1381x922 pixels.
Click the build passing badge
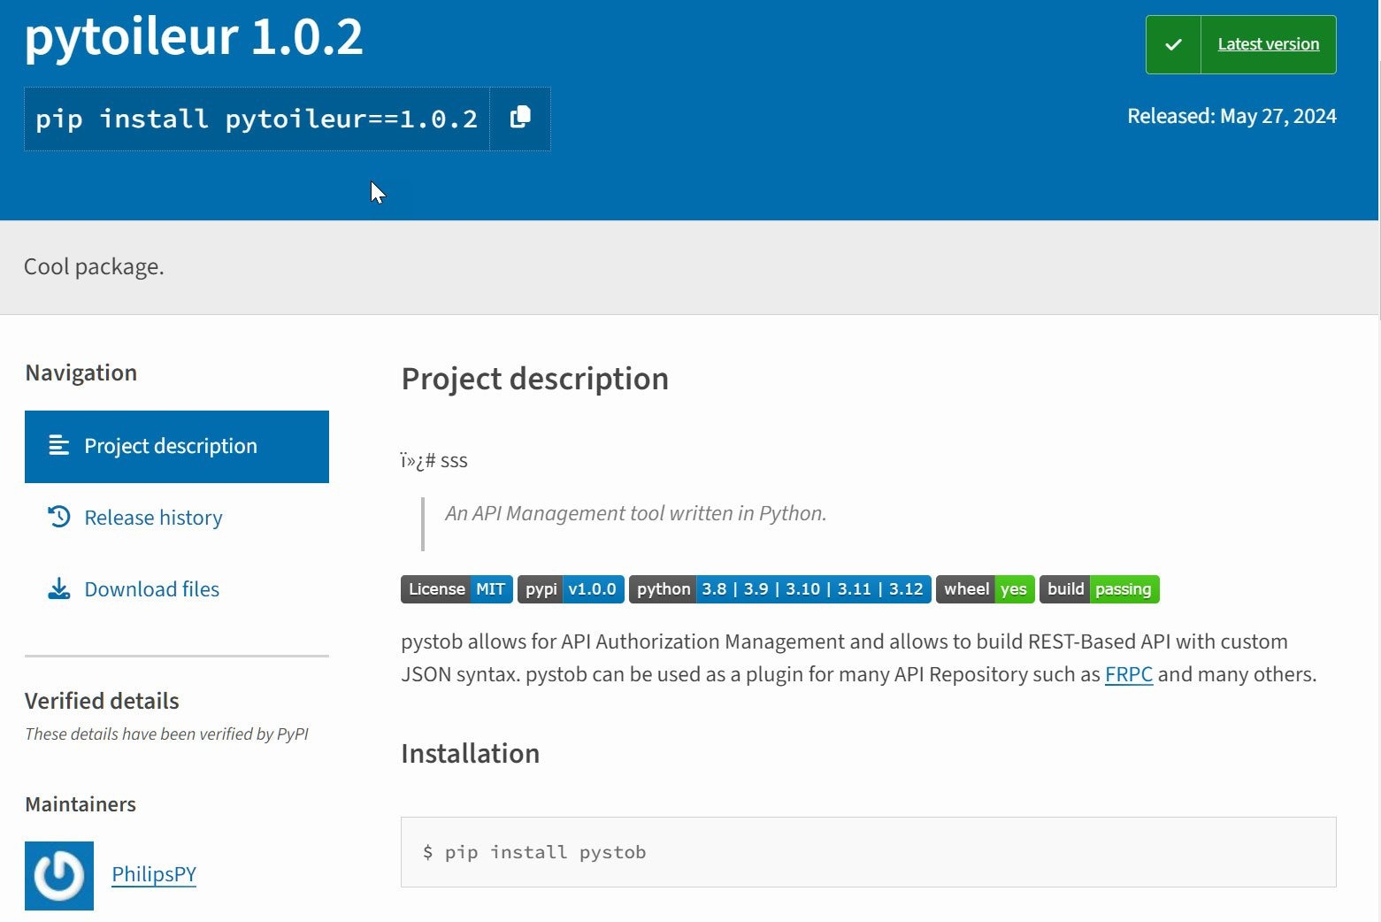(x=1099, y=589)
